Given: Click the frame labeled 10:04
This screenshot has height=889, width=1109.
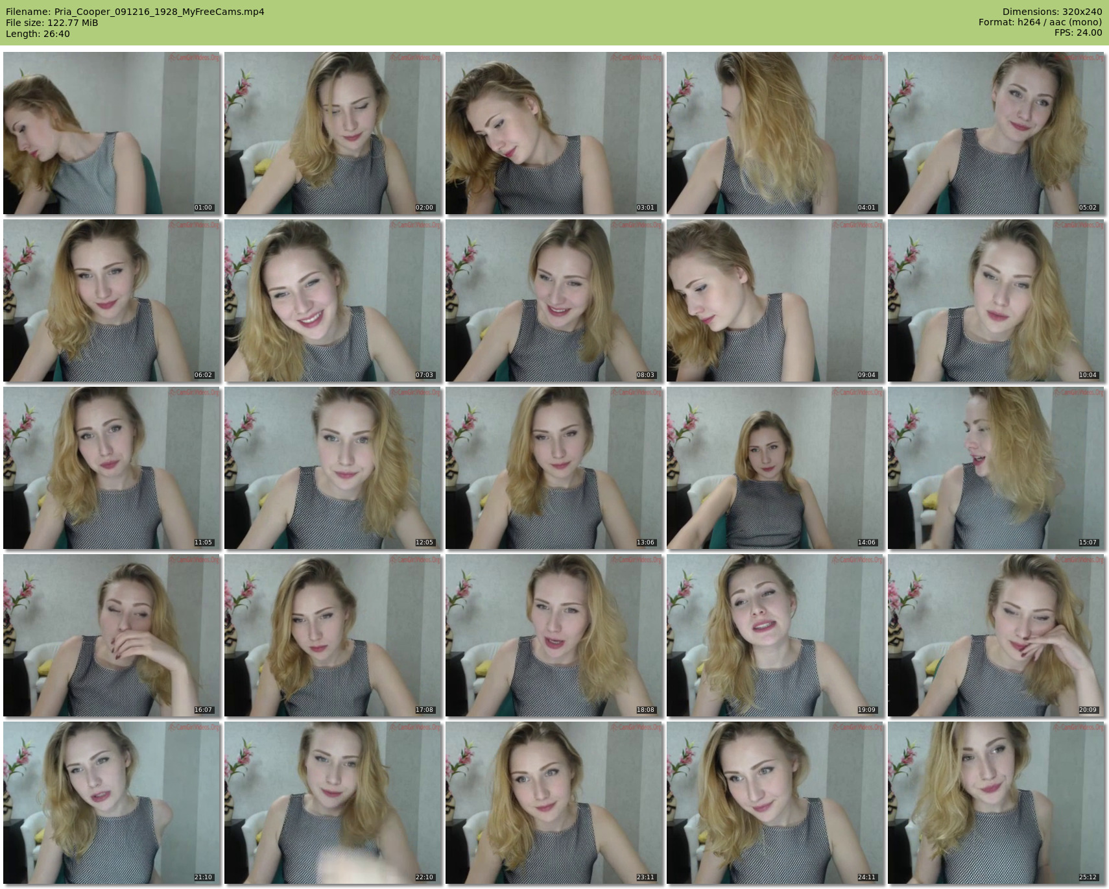Looking at the screenshot, I should (x=997, y=300).
